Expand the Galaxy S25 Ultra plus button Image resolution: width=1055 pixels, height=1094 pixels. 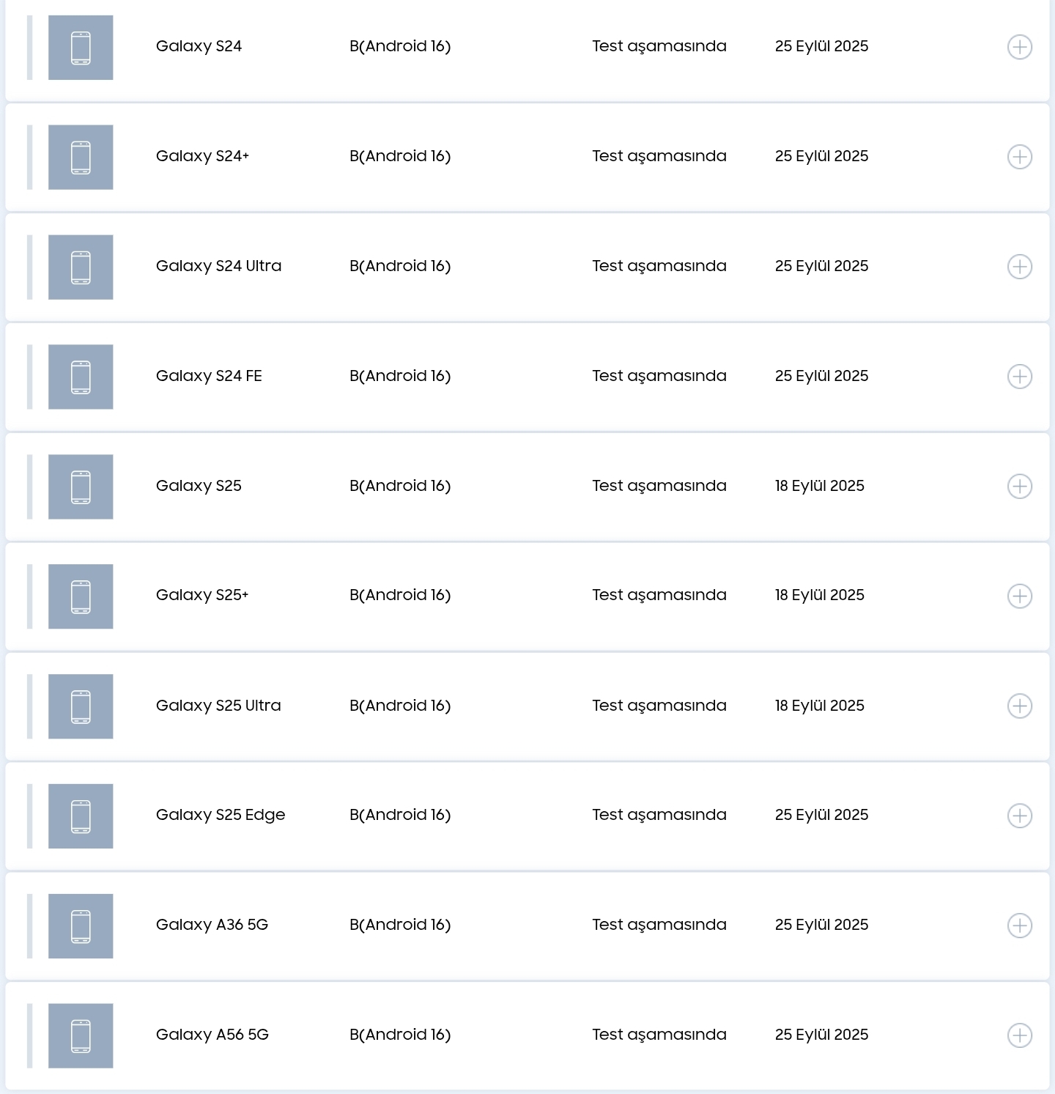[1020, 706]
